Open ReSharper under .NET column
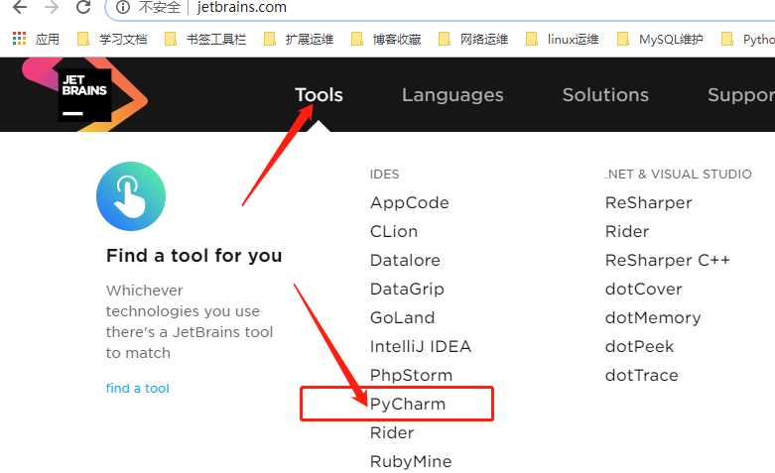Image resolution: width=775 pixels, height=473 pixels. [x=648, y=203]
